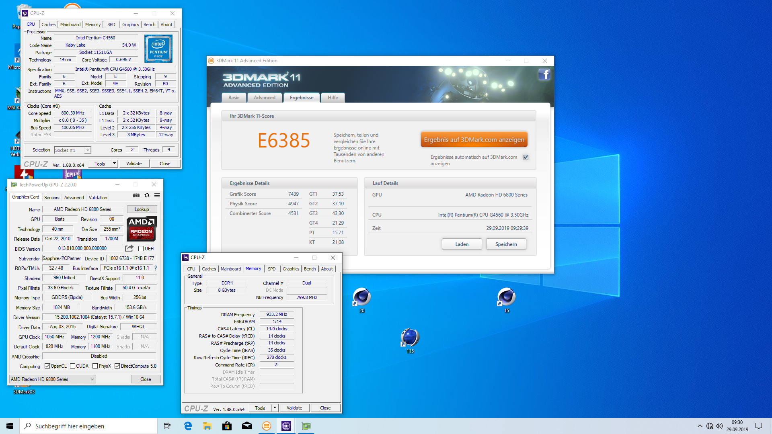
Task: Open the Mail app from the taskbar
Action: 247,426
